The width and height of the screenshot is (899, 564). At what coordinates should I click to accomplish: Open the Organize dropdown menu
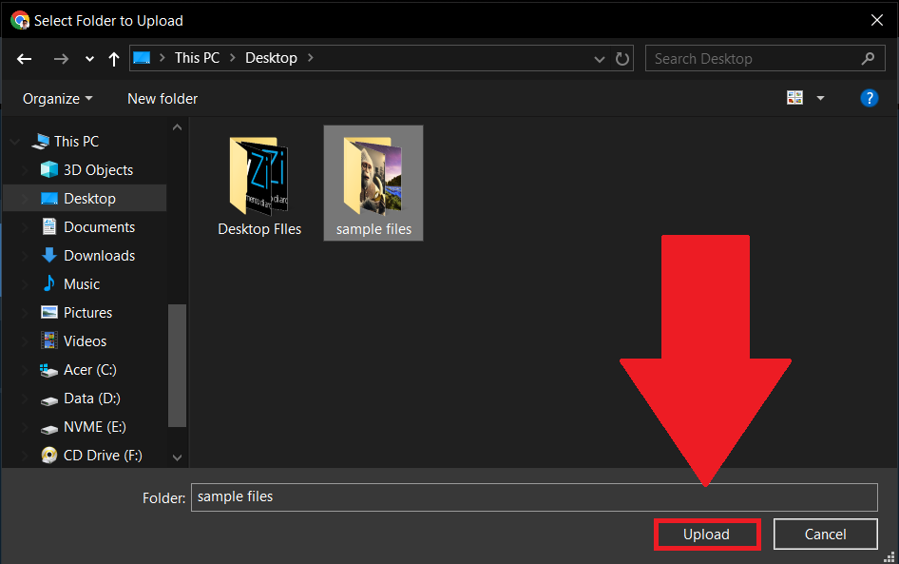57,98
